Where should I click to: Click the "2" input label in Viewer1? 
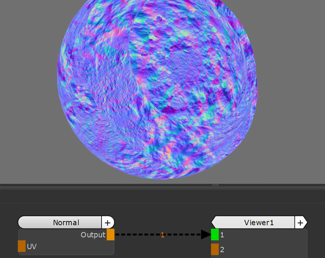tap(222, 249)
